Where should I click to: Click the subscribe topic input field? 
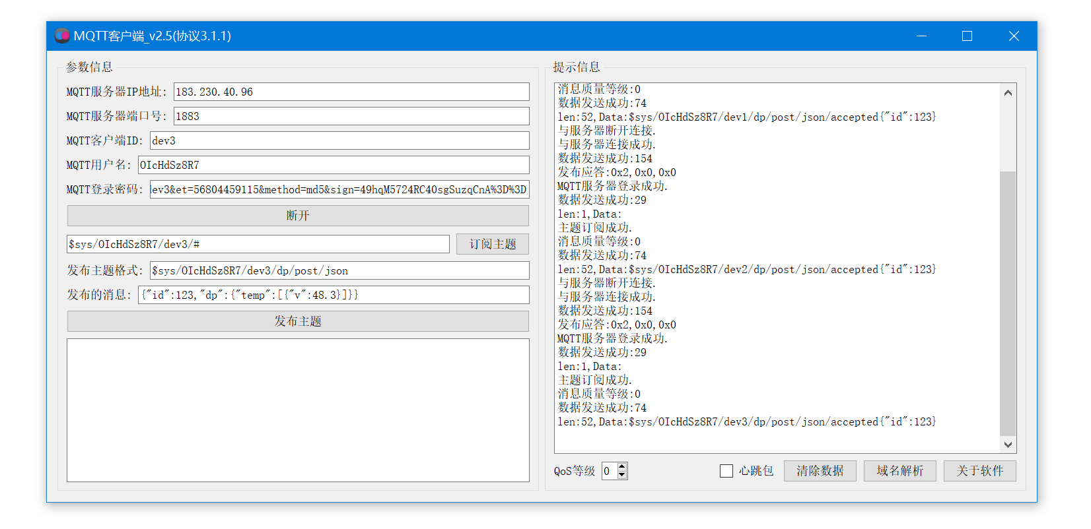pos(258,244)
